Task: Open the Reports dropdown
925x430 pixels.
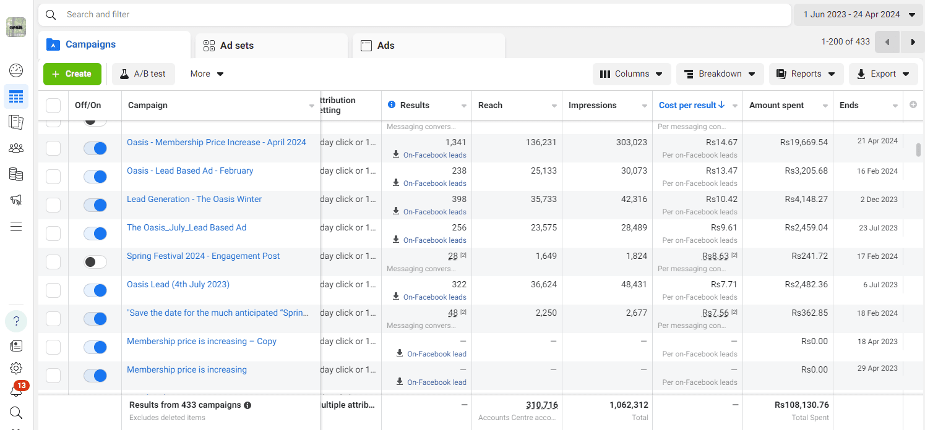Action: point(806,74)
